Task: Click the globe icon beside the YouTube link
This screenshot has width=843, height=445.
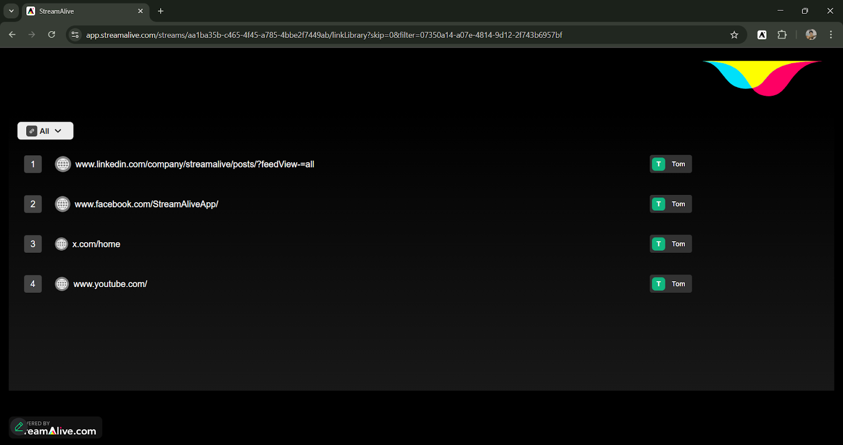Action: point(62,284)
